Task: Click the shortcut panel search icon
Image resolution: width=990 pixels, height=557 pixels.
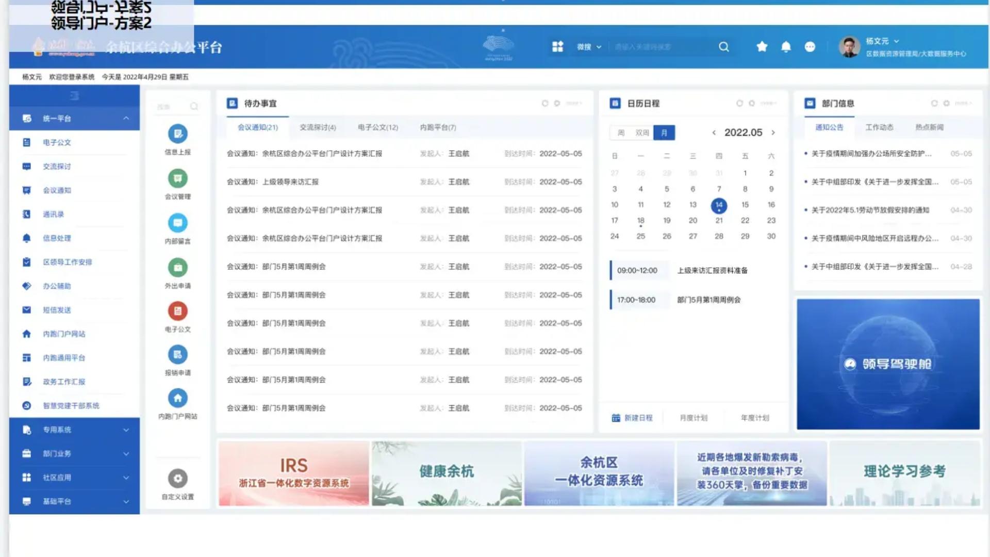Action: click(194, 107)
